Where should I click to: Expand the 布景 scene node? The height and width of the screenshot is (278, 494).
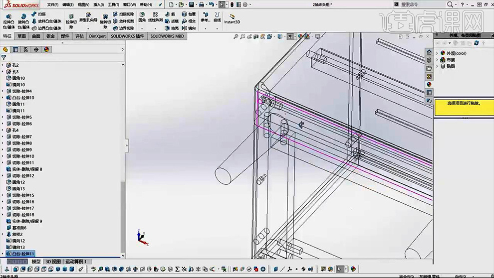tap(437, 60)
